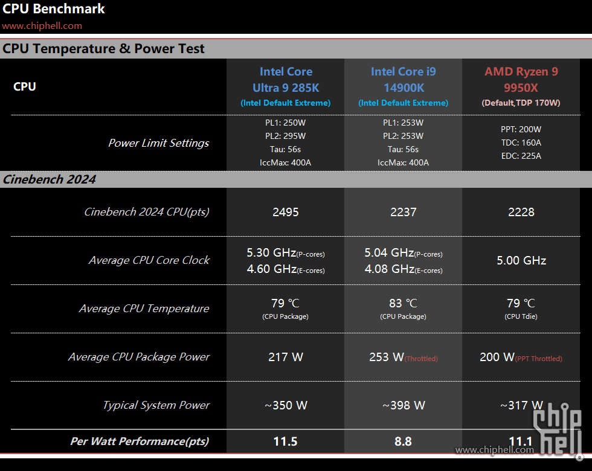Click "IccMax: 400A" in the 14900K column
The height and width of the screenshot is (471, 592).
404,162
